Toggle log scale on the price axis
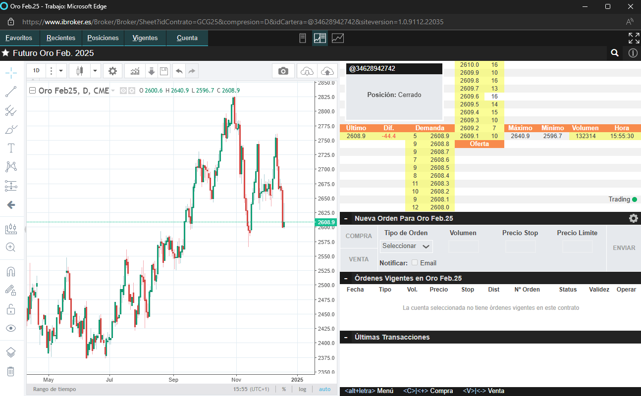Image resolution: width=641 pixels, height=396 pixels. click(302, 389)
